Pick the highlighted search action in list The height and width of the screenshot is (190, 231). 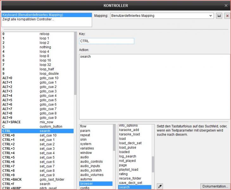point(135,187)
